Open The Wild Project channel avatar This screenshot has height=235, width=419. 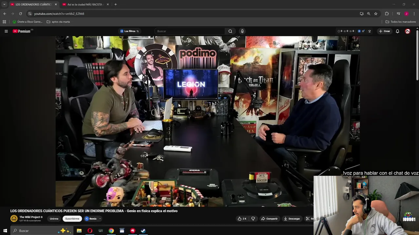coord(14,218)
